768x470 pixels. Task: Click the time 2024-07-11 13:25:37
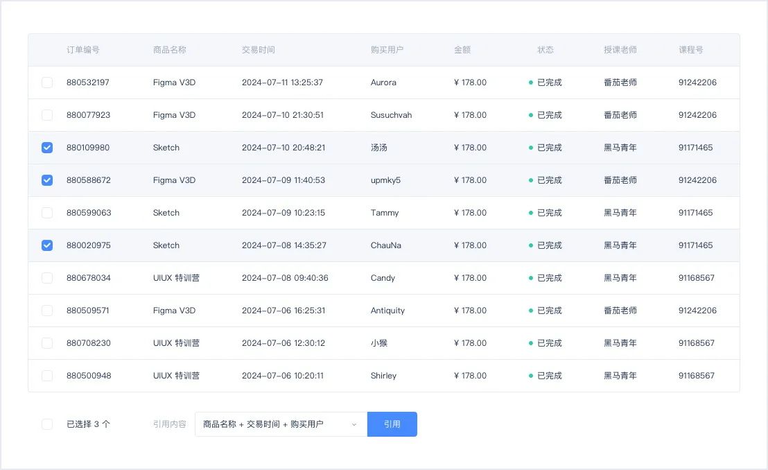[x=283, y=82]
